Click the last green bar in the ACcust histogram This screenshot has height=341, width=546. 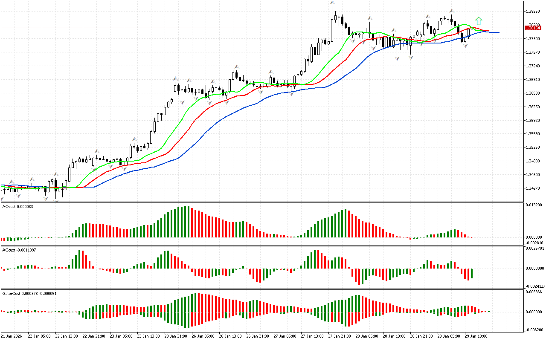coord(472,273)
